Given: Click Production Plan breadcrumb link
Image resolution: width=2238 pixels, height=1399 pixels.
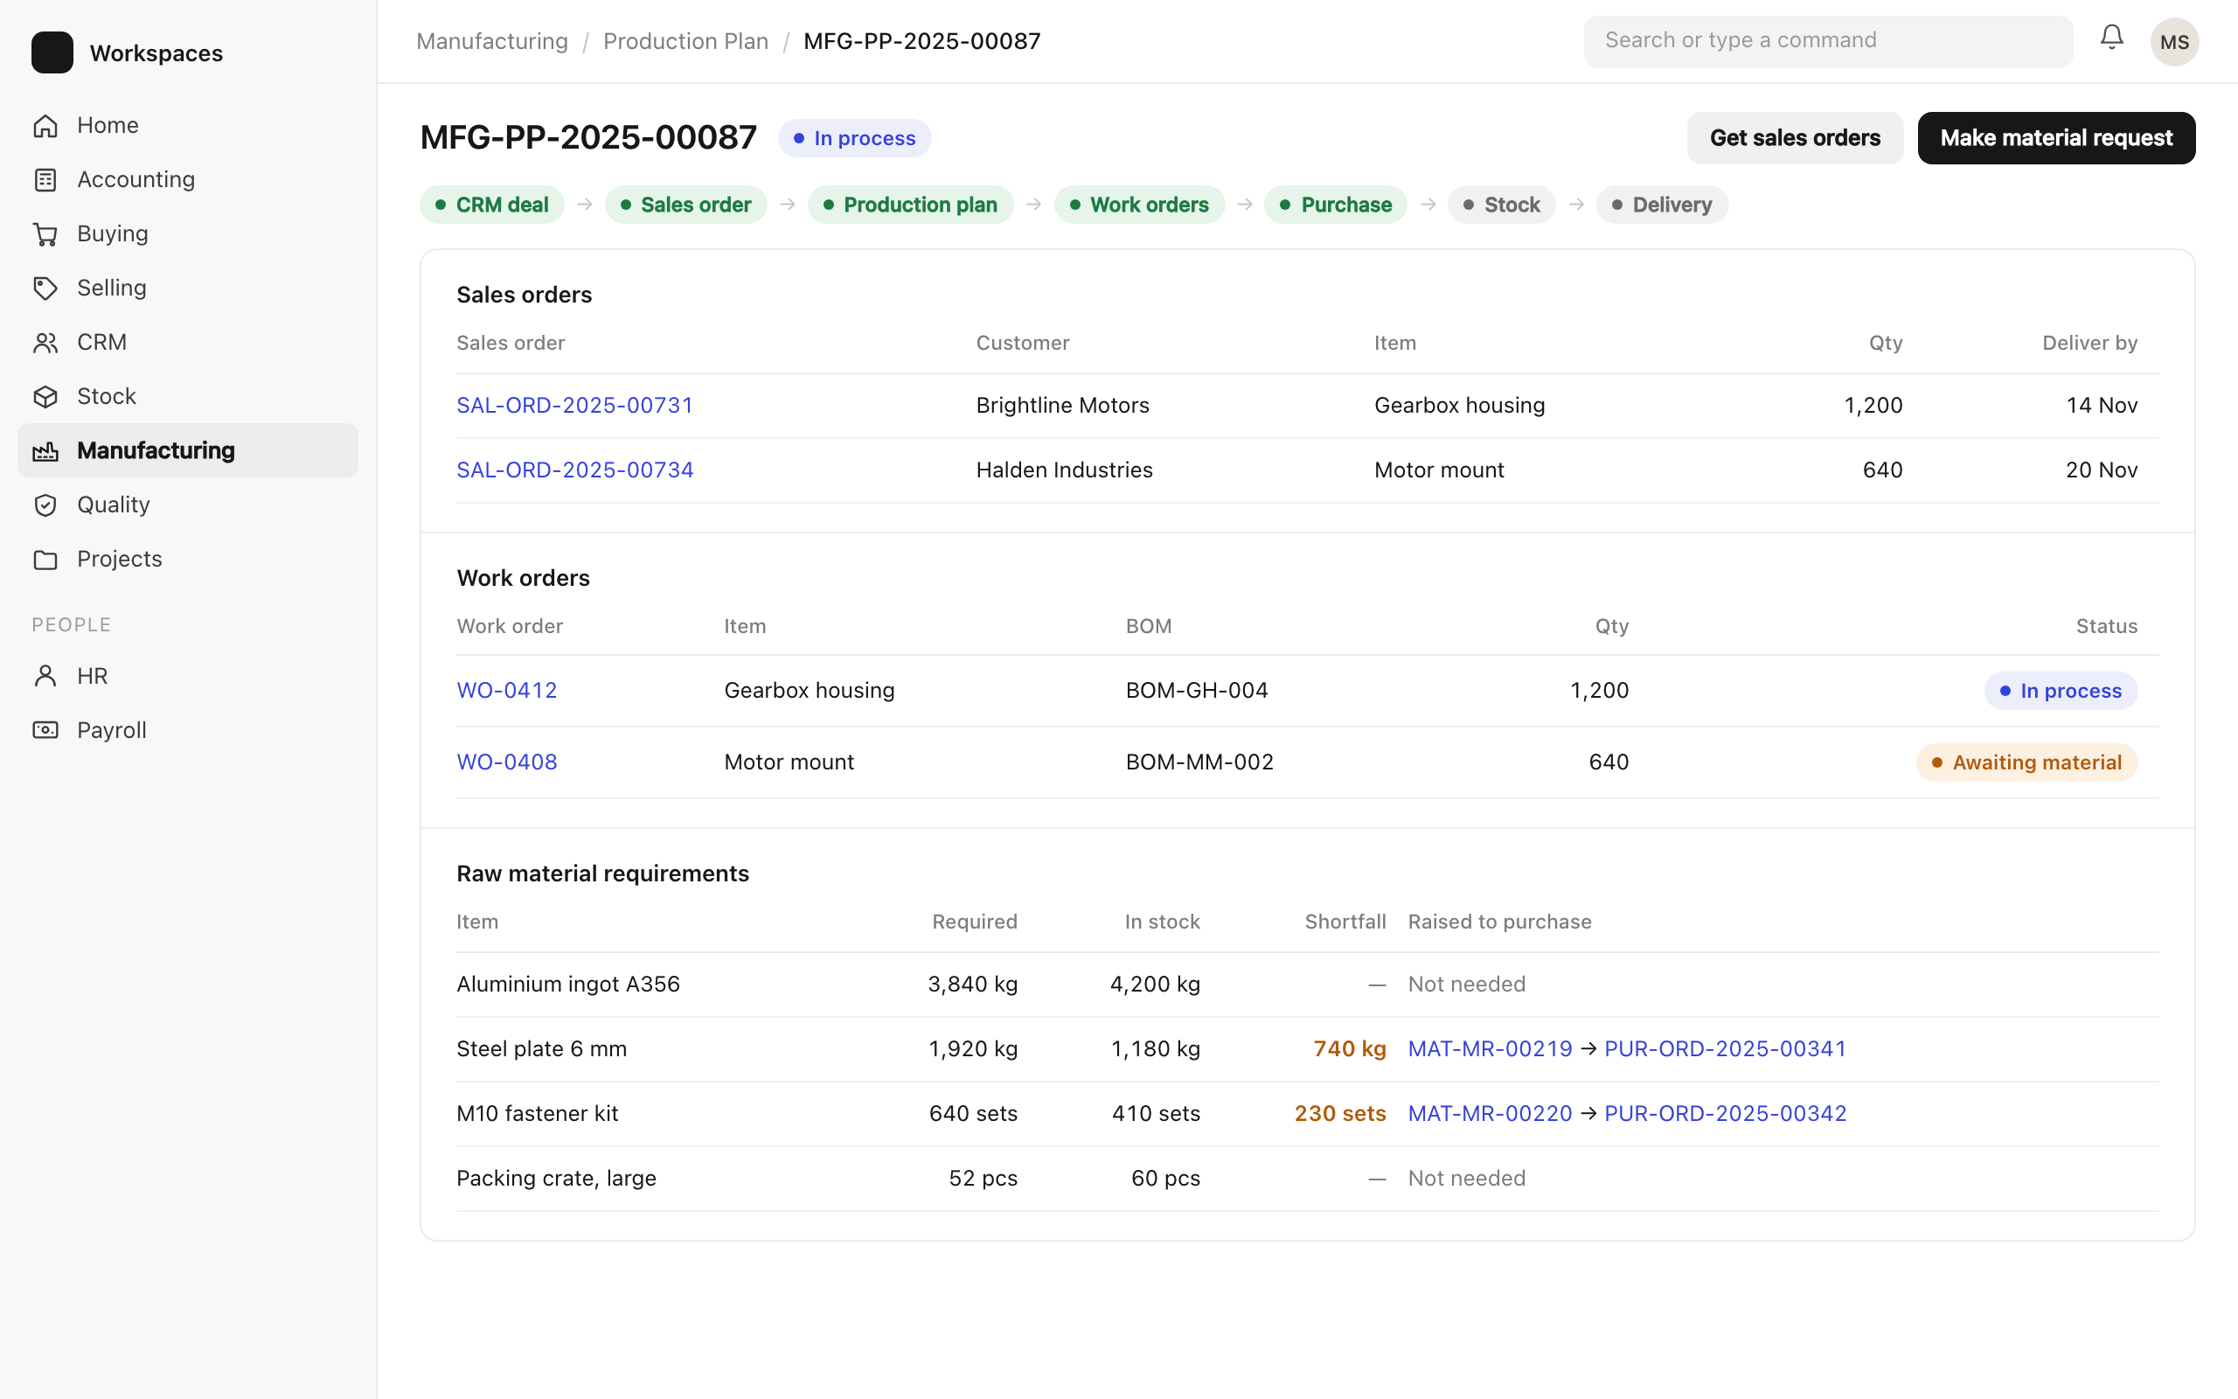Looking at the screenshot, I should click(685, 42).
